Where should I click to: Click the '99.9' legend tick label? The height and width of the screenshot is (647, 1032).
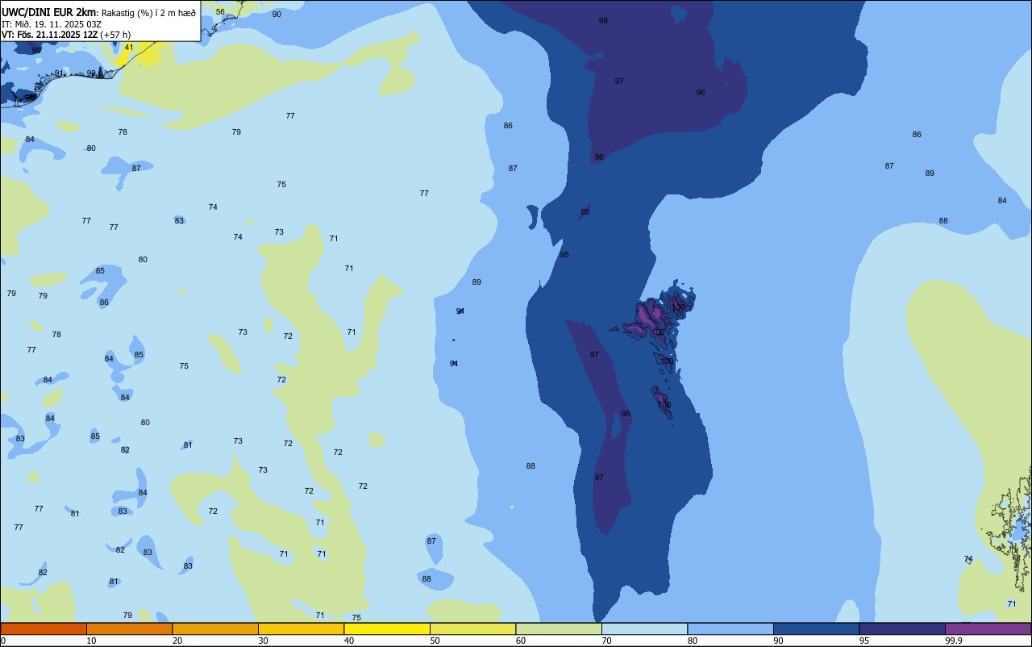tap(954, 641)
